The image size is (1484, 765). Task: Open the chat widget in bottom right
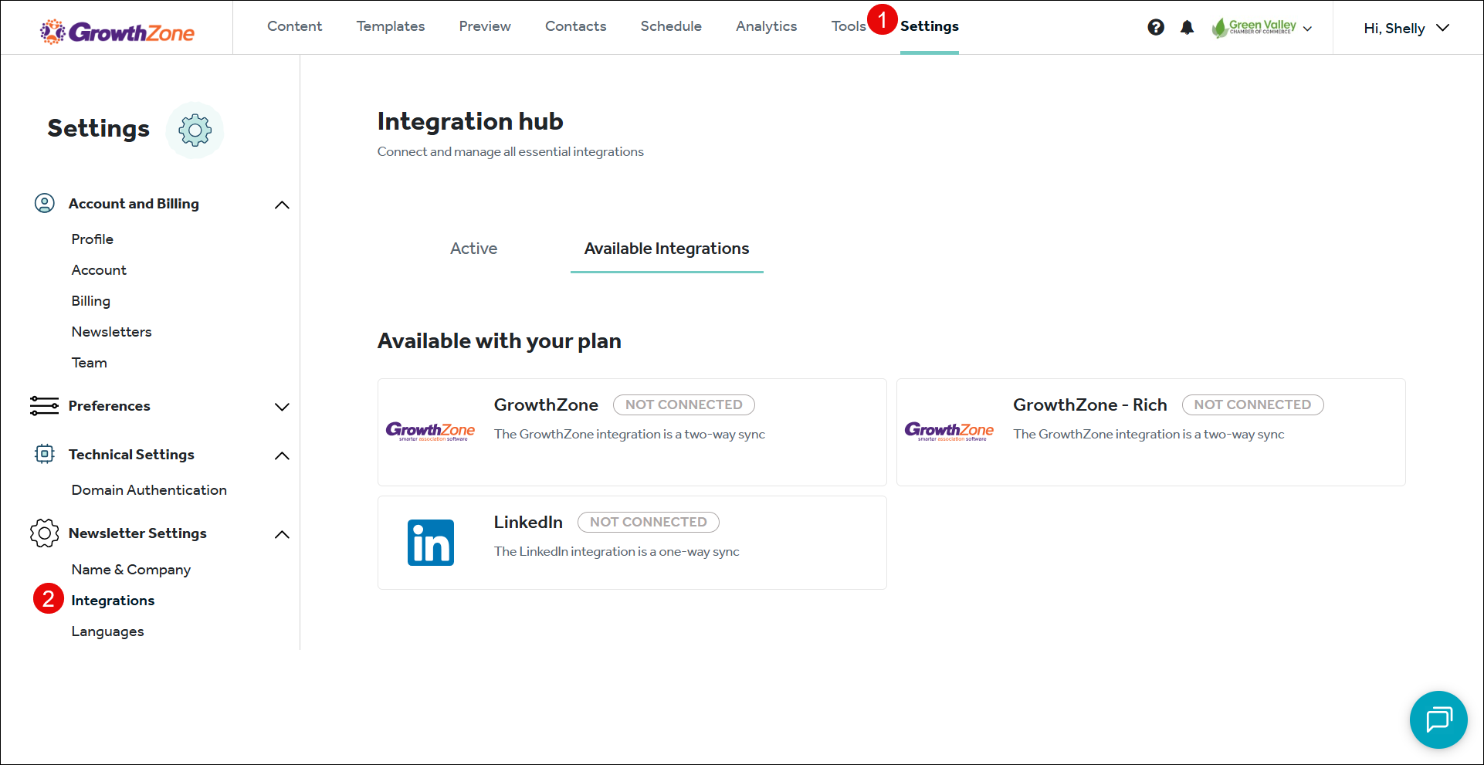click(1438, 719)
